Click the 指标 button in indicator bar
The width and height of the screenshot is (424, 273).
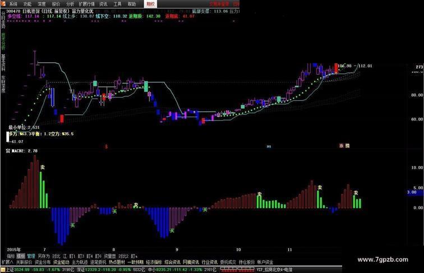point(11,256)
